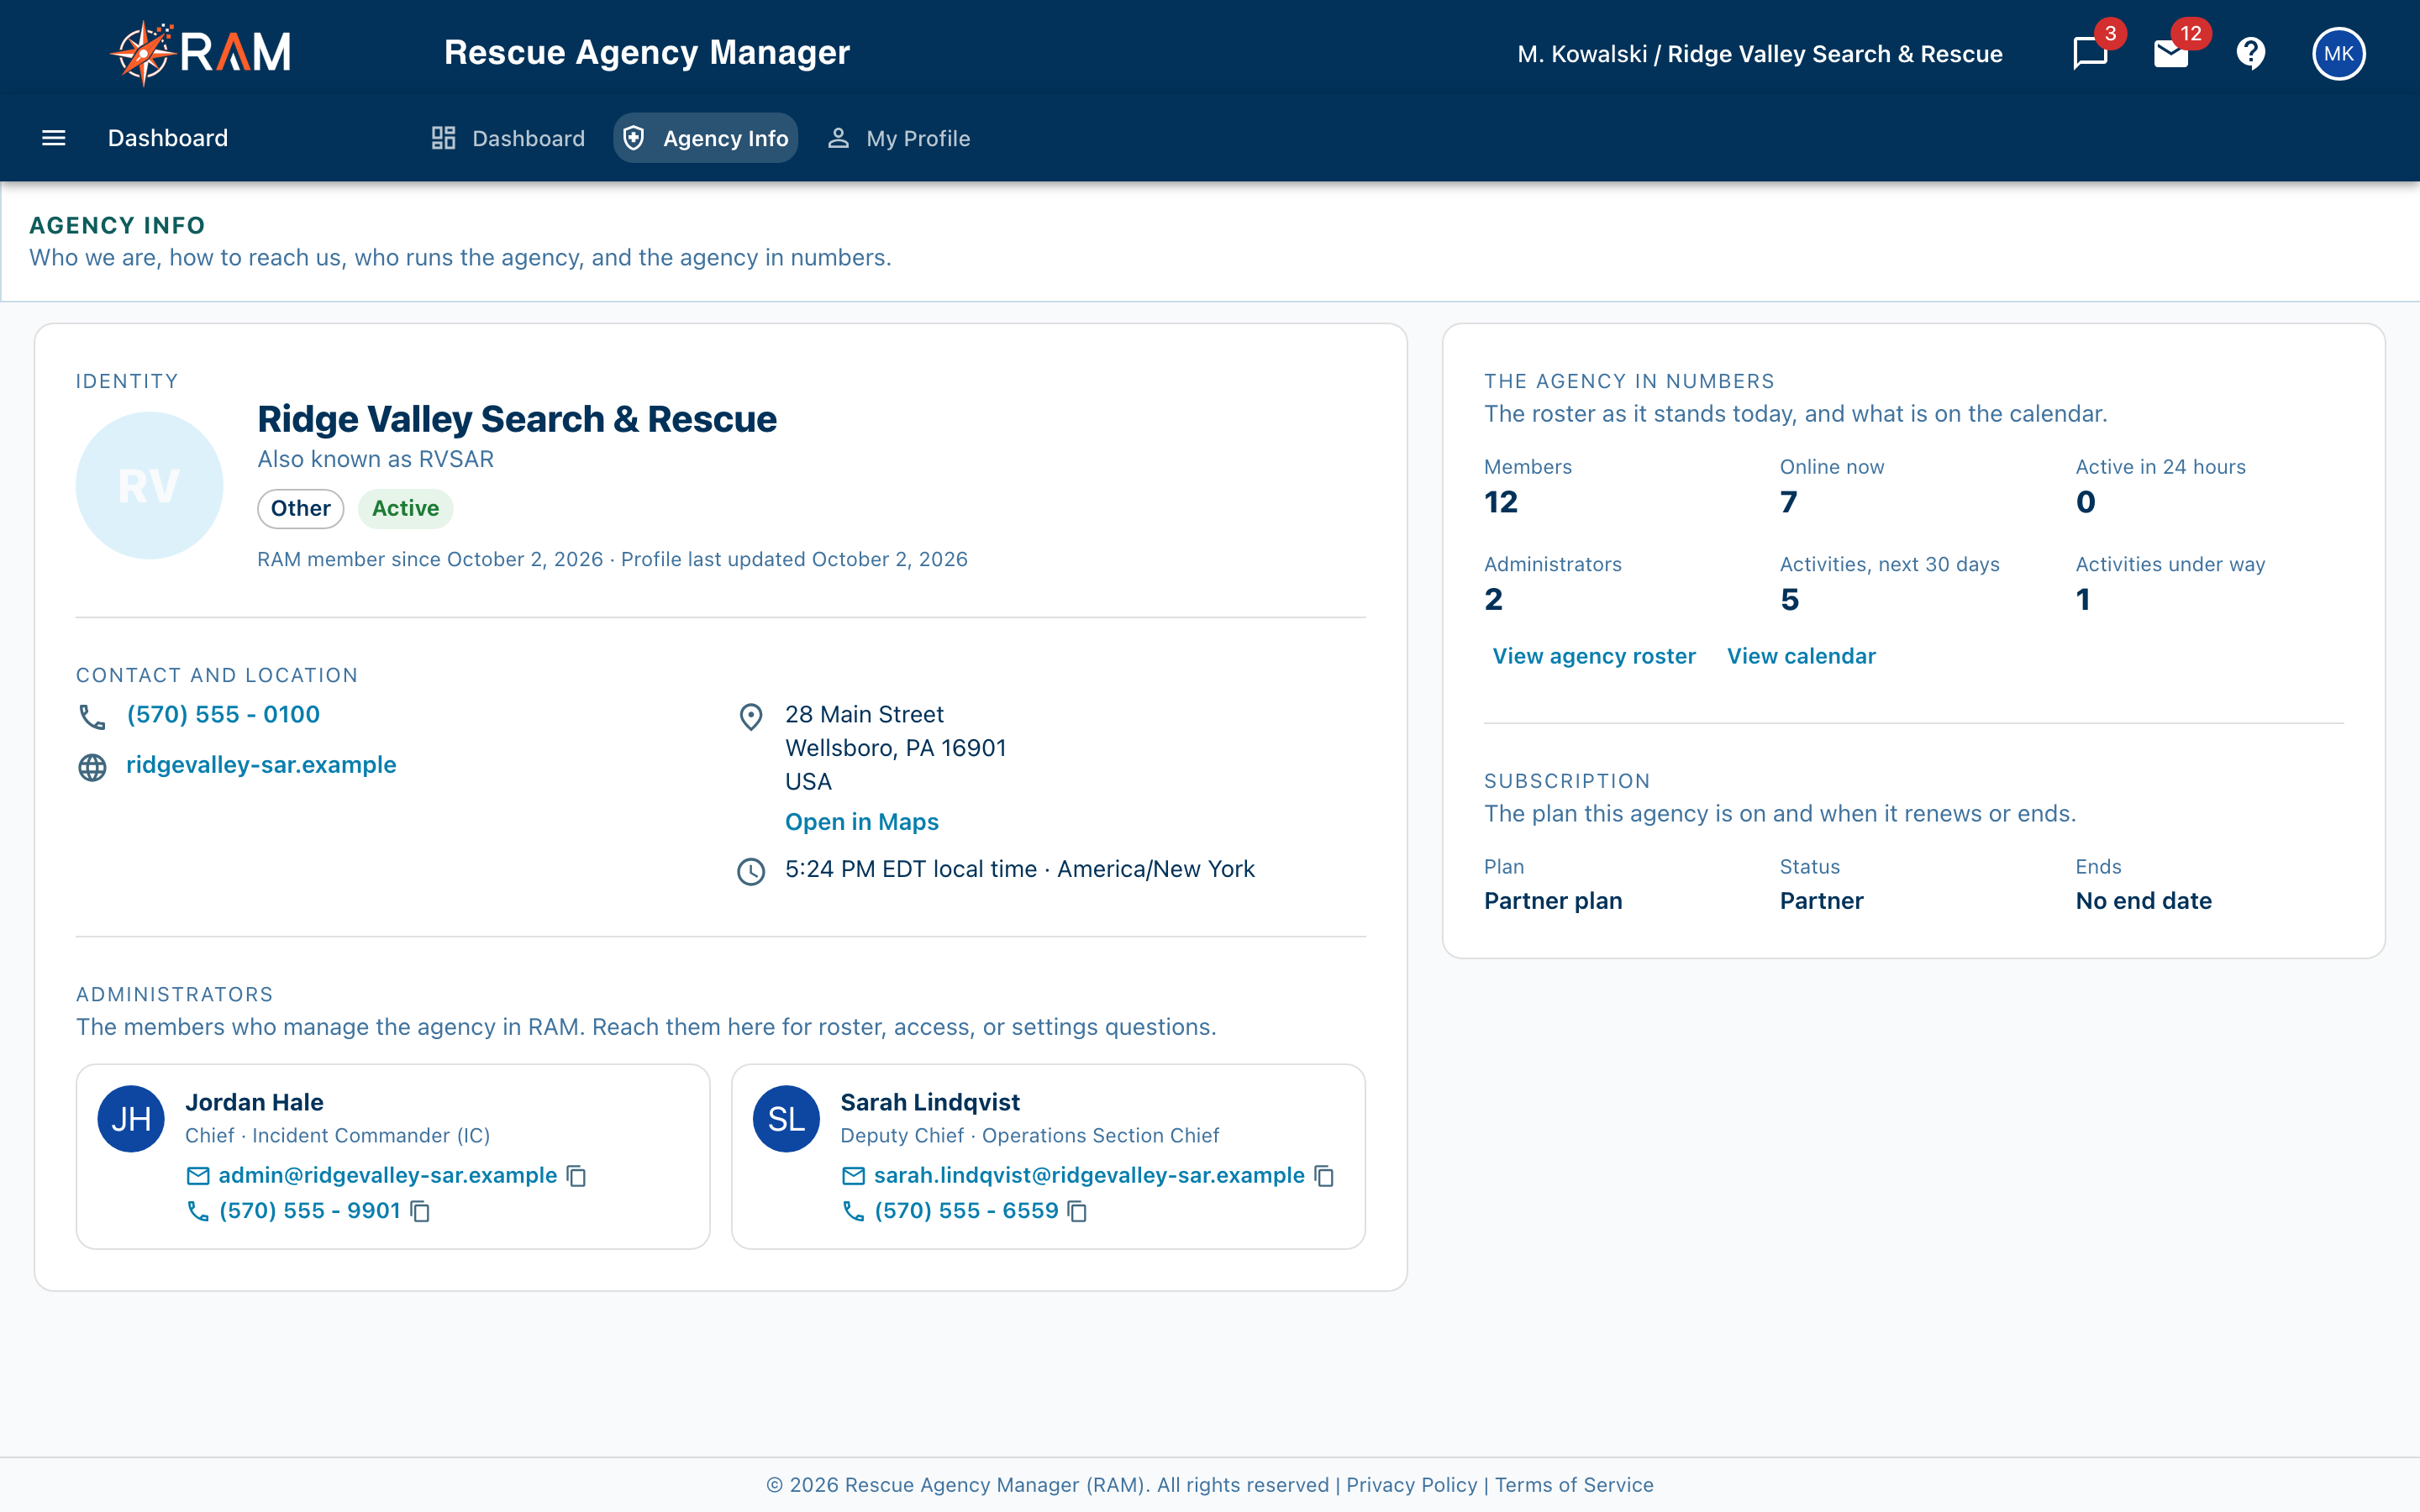Viewport: 2420px width, 1512px height.
Task: Open the hamburger navigation menu
Action: 54,138
